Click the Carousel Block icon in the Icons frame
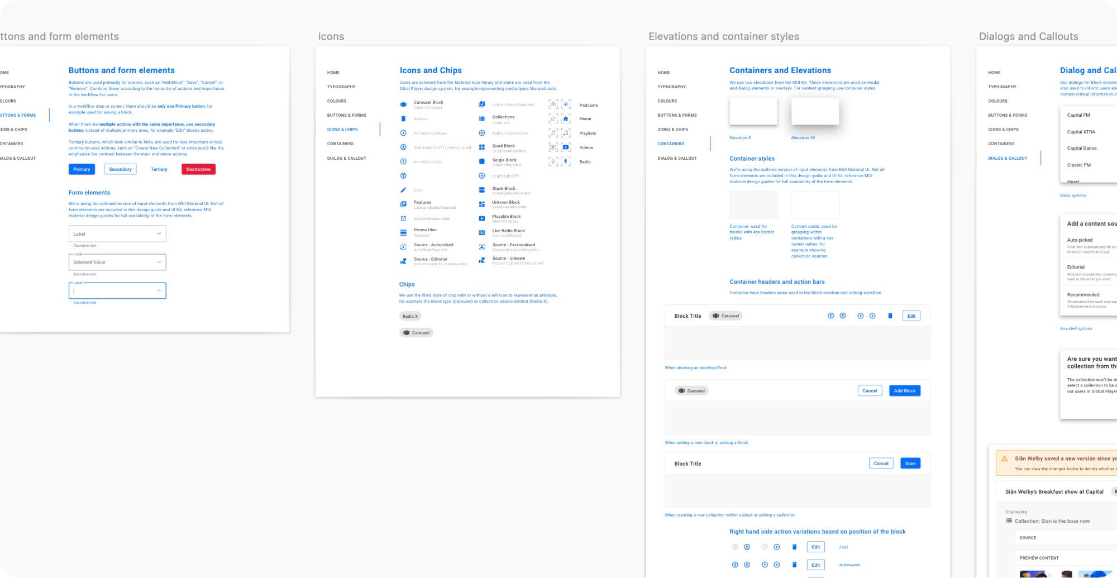Image resolution: width=1117 pixels, height=578 pixels. [403, 104]
